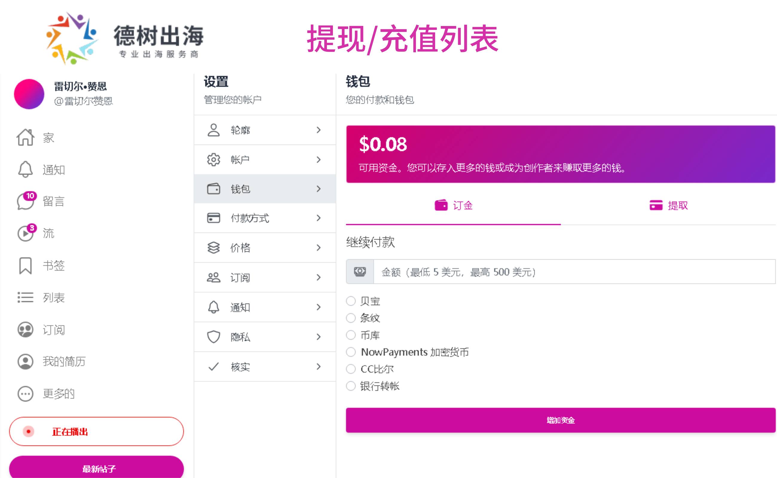The image size is (777, 478).
Task: Click the lists (列表) icon
Action: [25, 298]
